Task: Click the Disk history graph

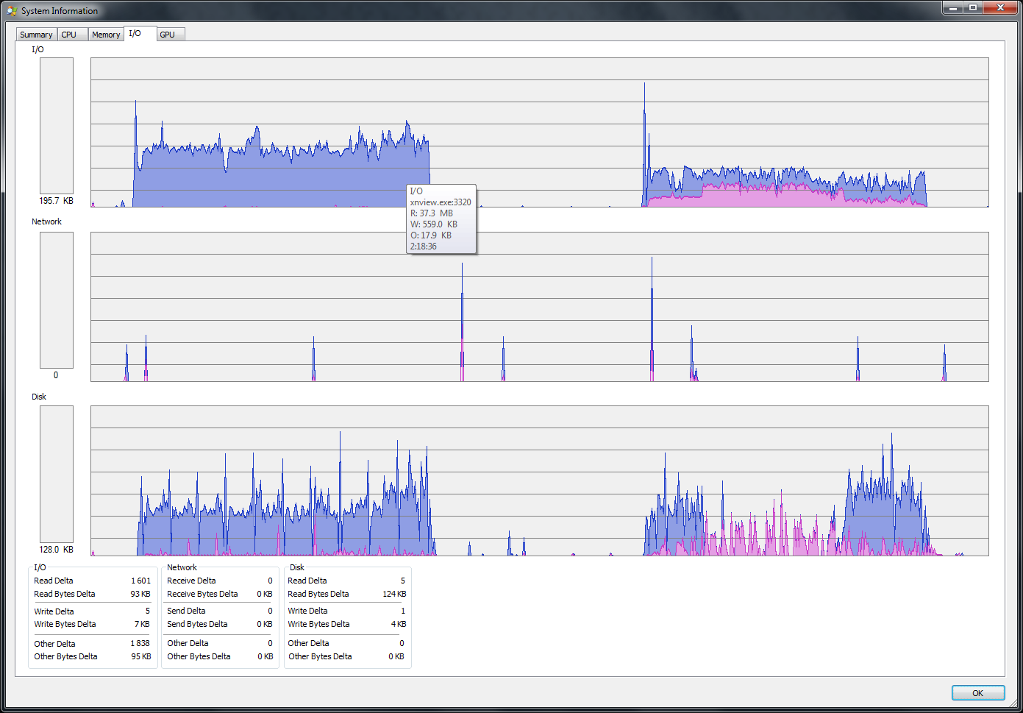Action: (x=539, y=480)
